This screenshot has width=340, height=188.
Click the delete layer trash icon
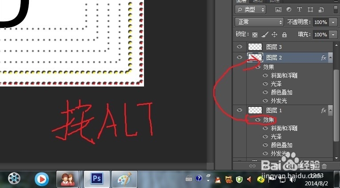click(324, 166)
